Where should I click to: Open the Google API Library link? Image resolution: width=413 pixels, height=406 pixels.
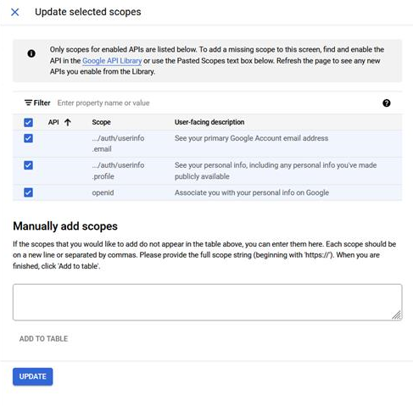pos(112,61)
